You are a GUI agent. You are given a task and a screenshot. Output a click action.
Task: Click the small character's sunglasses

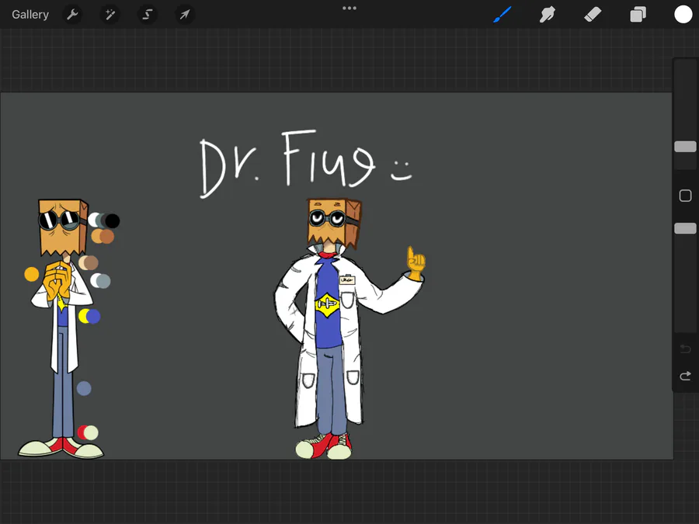coord(59,220)
